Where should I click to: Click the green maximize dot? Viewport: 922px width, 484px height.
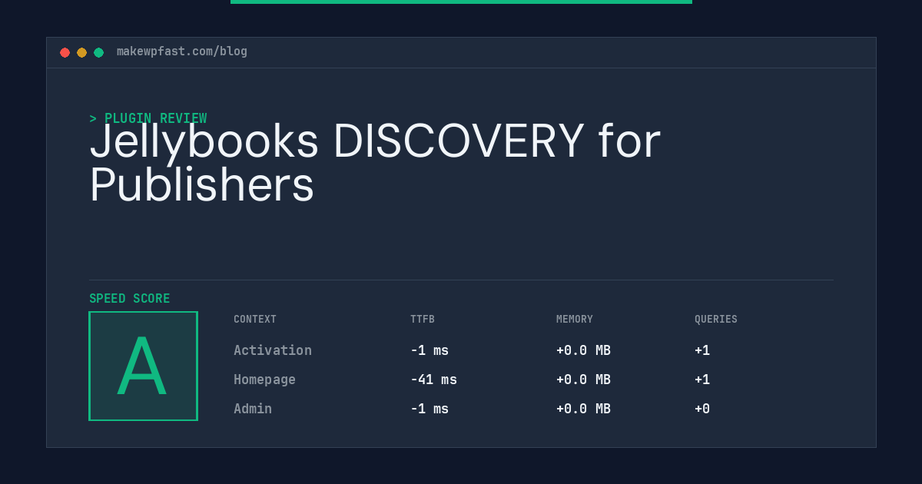click(98, 52)
